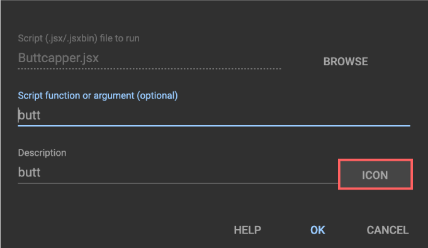Place cursor after 'butt' in the Description field
The width and height of the screenshot is (428, 248).
point(41,173)
